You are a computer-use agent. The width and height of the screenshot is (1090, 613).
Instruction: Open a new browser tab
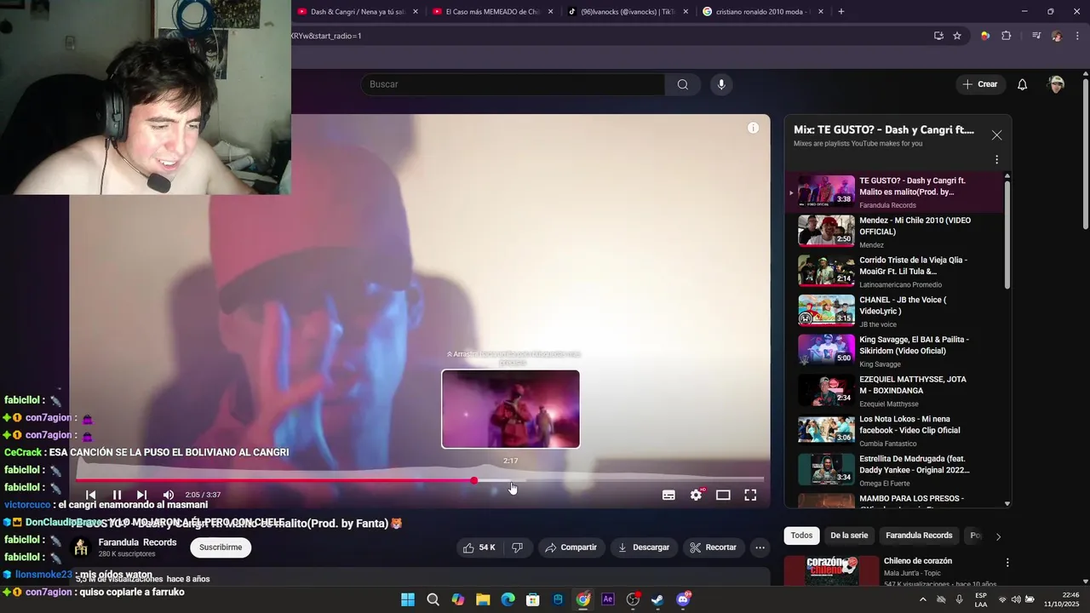pos(841,12)
